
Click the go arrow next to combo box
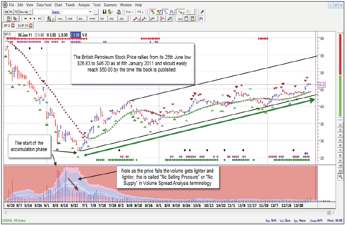(x=96, y=12)
